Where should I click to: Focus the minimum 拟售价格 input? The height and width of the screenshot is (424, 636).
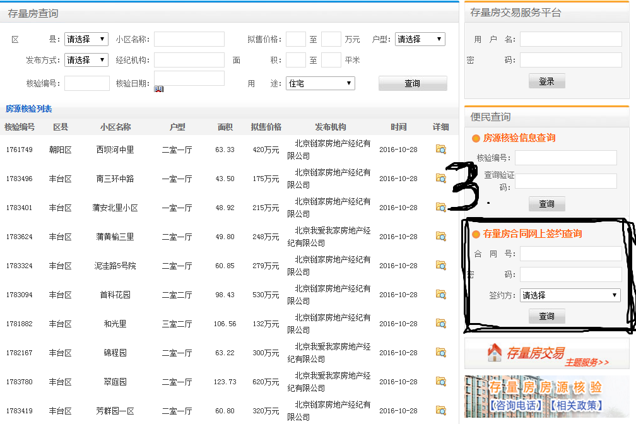coord(296,39)
